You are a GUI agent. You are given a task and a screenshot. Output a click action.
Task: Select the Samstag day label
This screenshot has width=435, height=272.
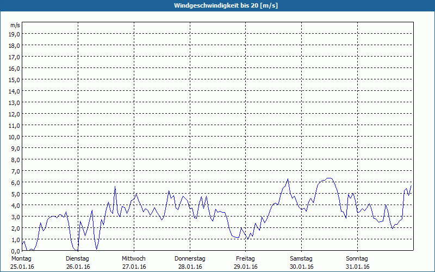[x=301, y=258]
